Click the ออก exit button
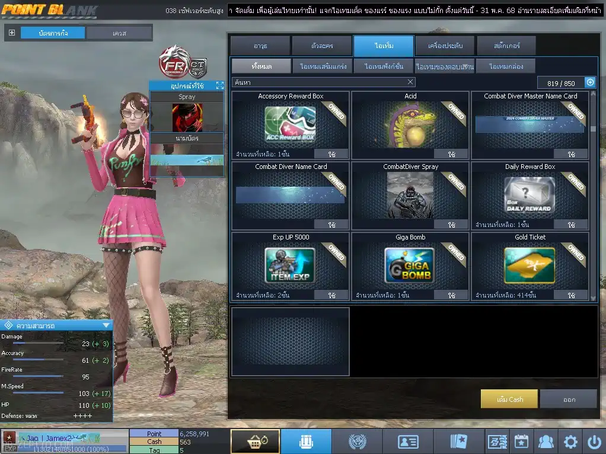The width and height of the screenshot is (606, 454). (569, 399)
